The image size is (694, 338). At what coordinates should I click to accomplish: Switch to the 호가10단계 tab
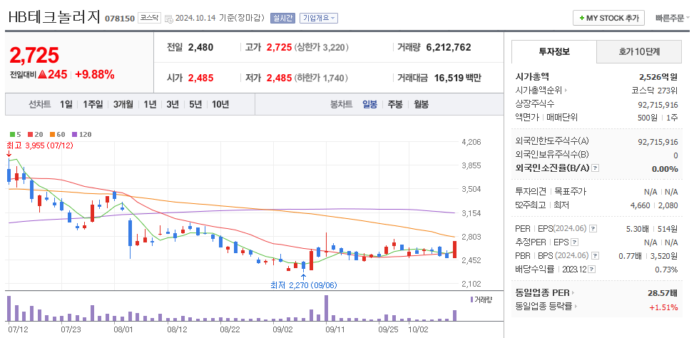click(639, 52)
